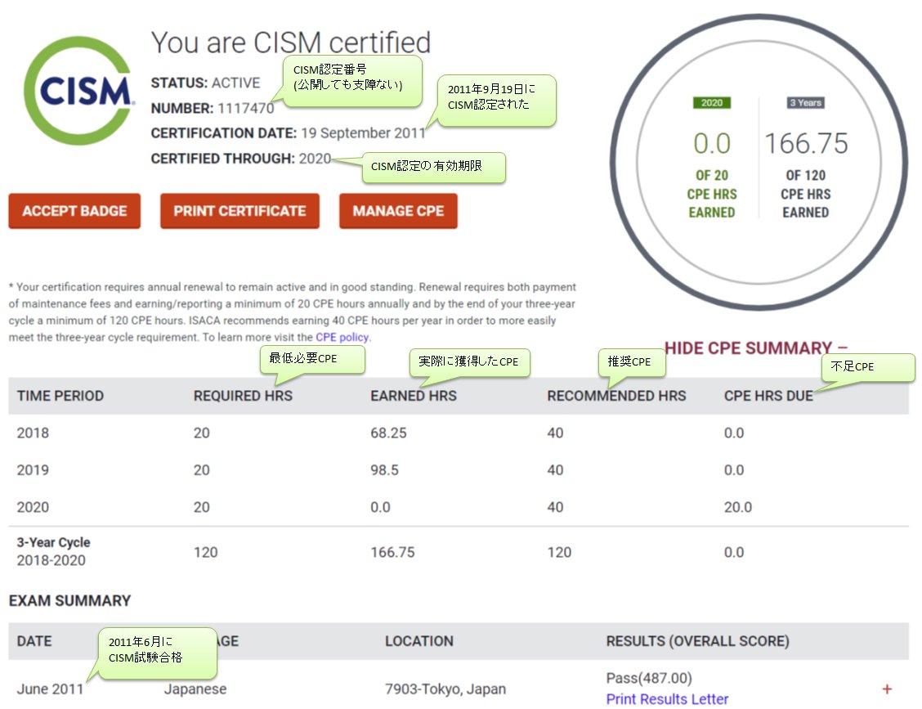Click the EARNED HRS column header
This screenshot has height=709, width=922.
tap(414, 396)
